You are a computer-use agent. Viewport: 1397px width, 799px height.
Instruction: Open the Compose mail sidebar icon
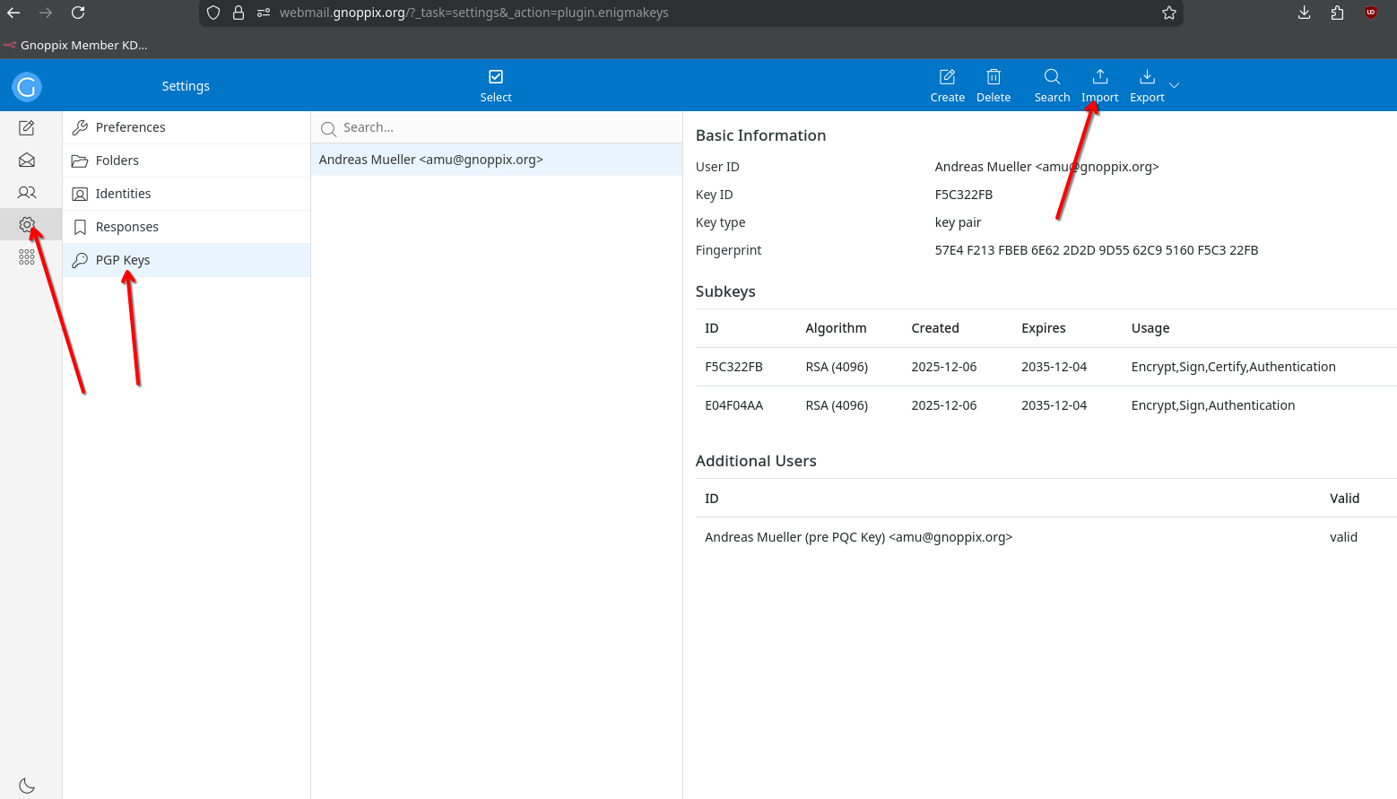[27, 128]
